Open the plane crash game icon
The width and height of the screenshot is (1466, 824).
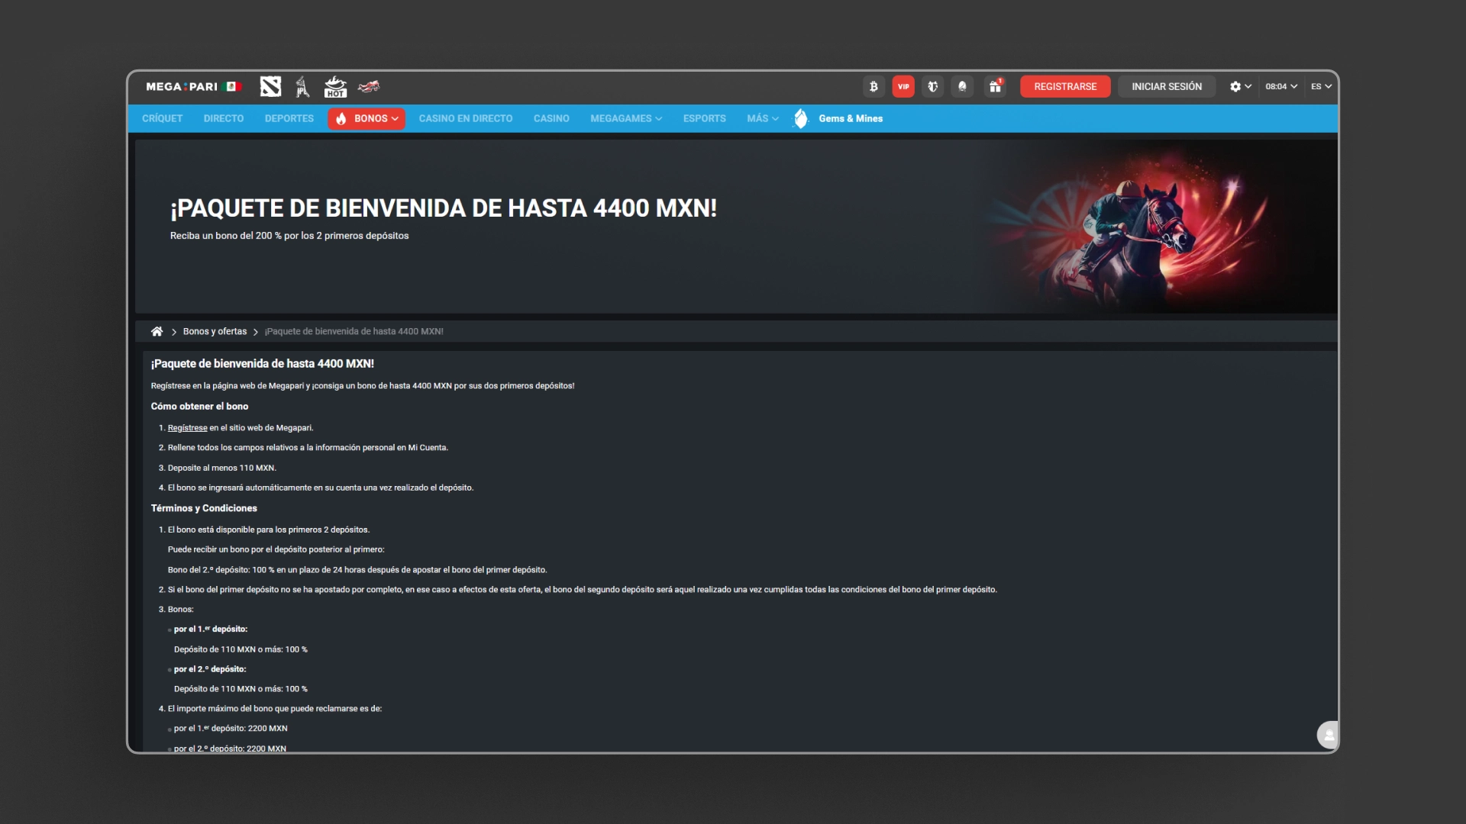[x=369, y=86]
